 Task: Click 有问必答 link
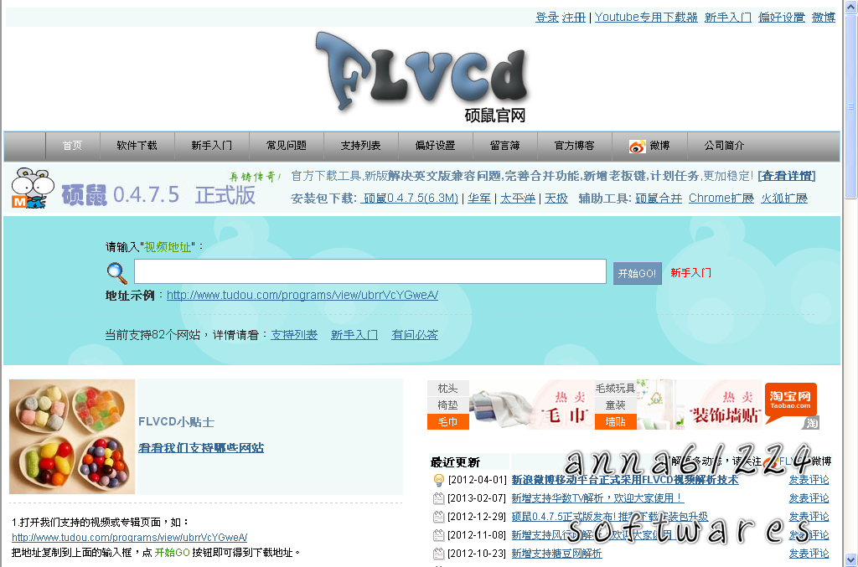415,335
